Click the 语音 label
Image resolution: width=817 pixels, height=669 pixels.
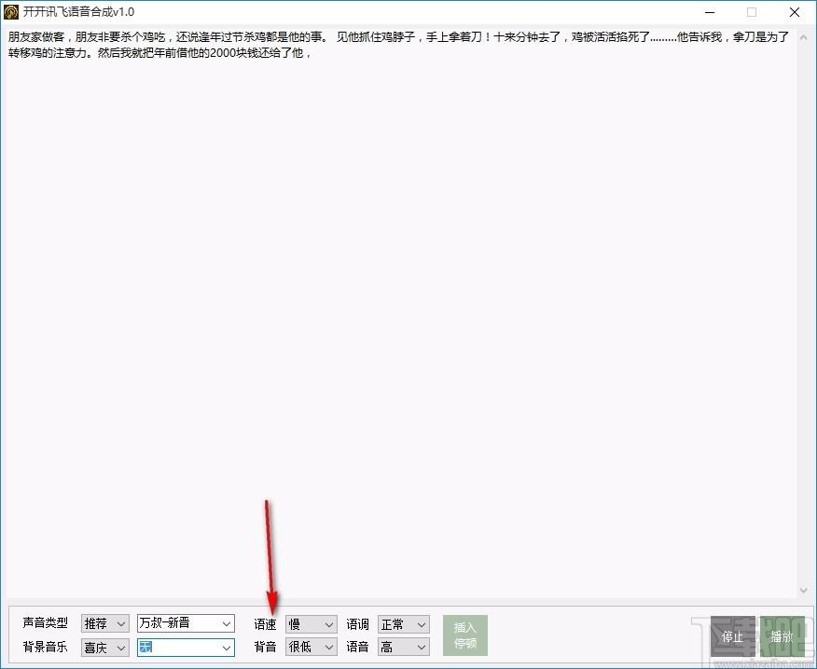coord(358,647)
